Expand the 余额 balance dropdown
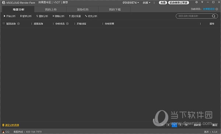Image resolution: width=221 pixels, height=134 pixels. pyautogui.click(x=147, y=3)
